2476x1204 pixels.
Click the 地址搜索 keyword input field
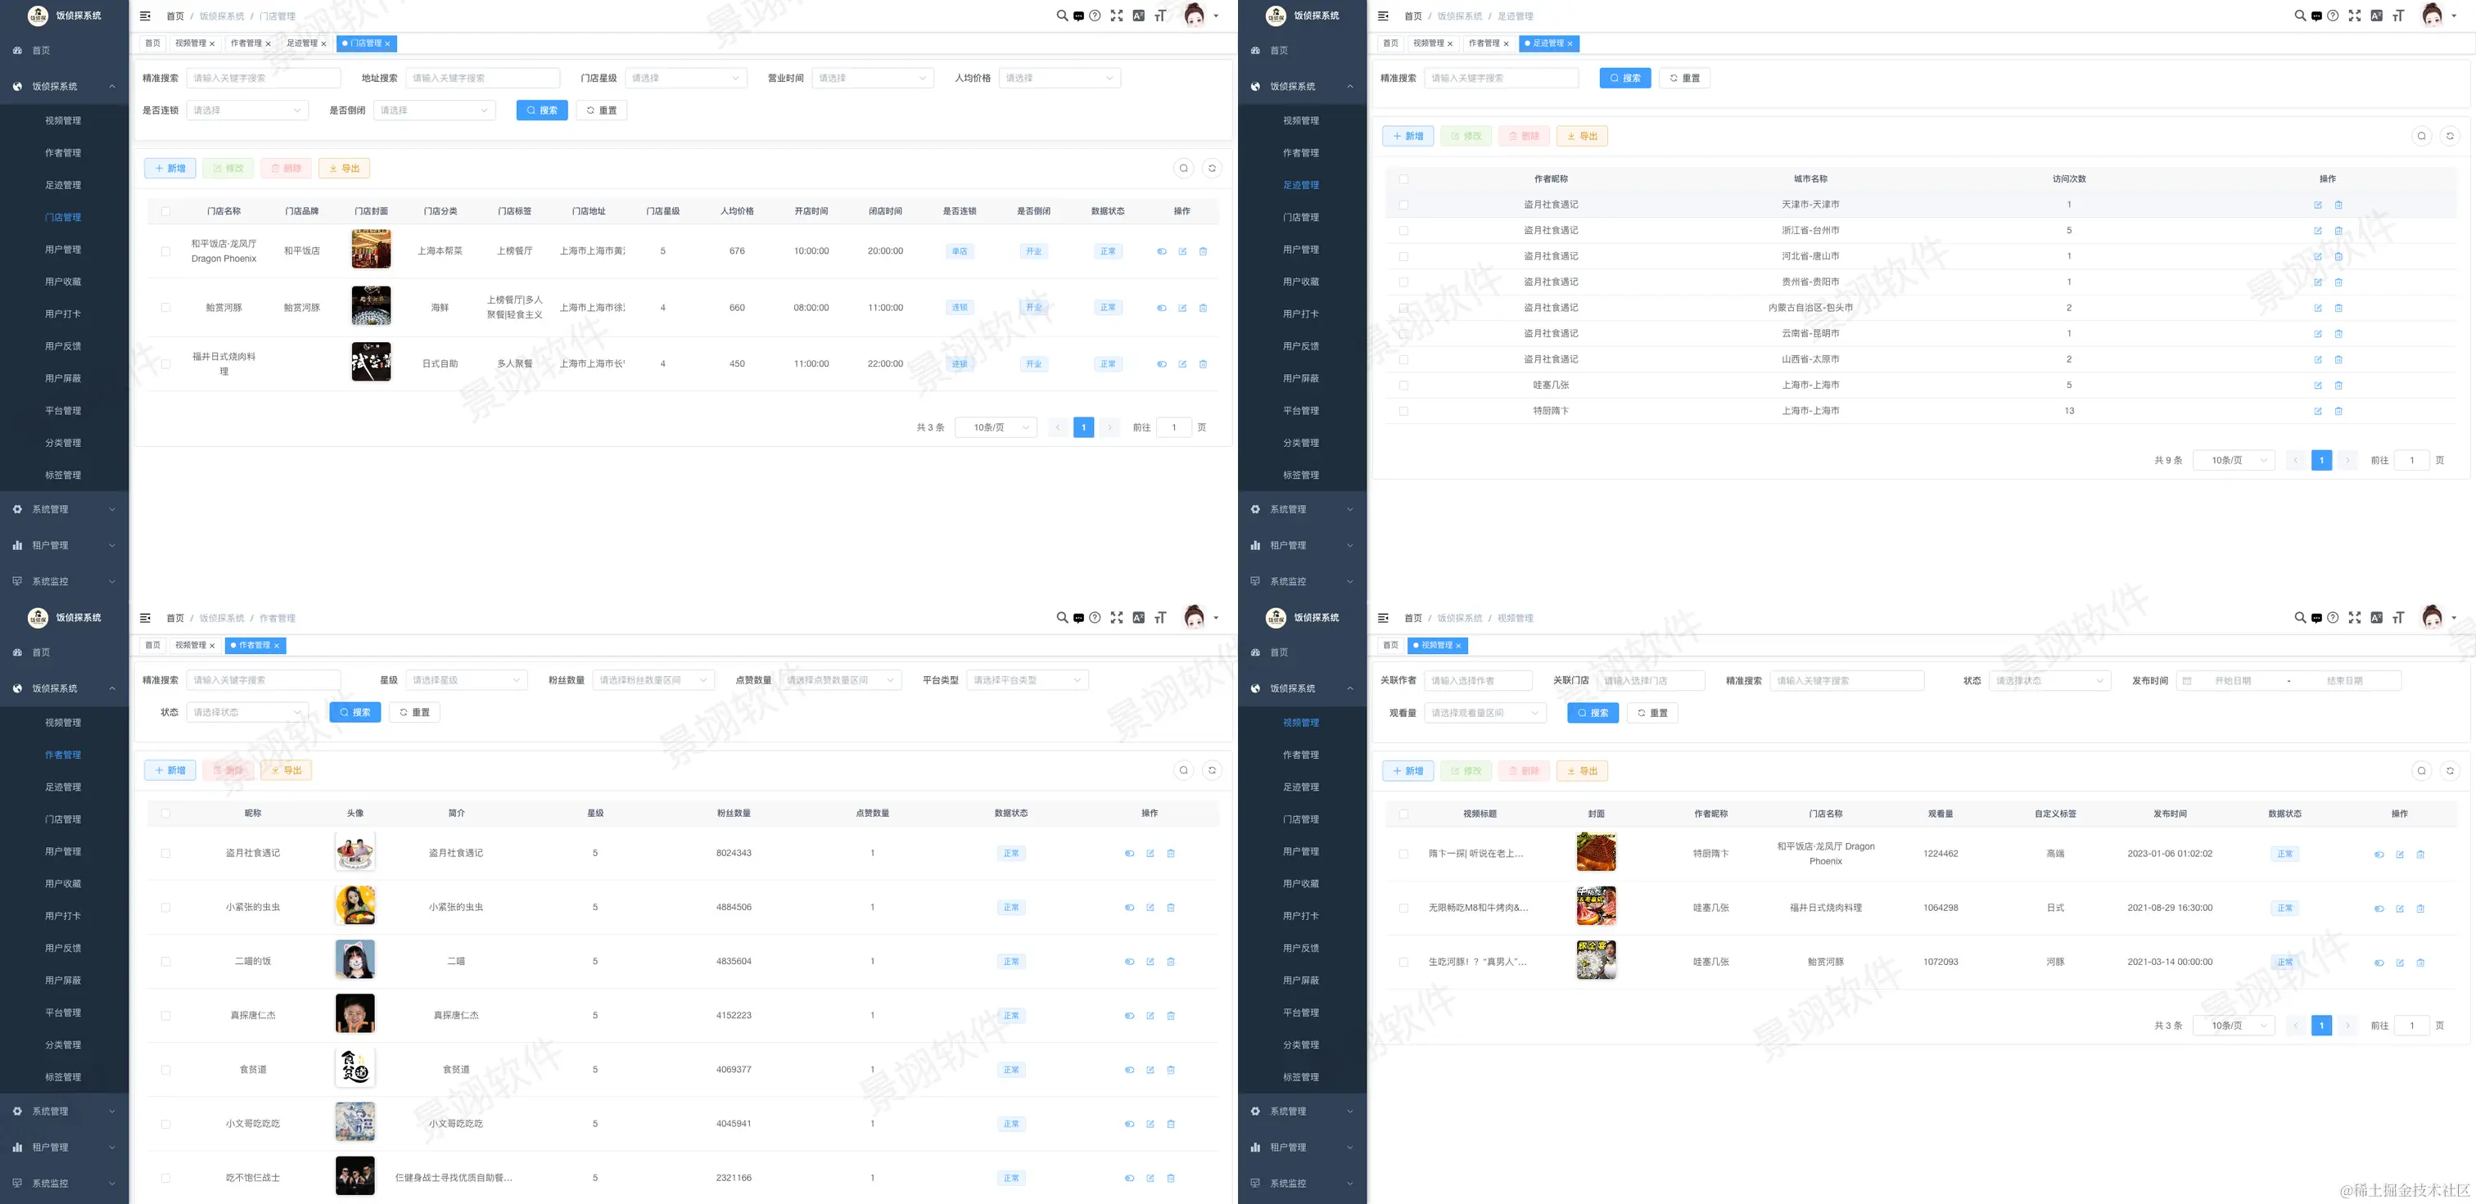[x=481, y=78]
